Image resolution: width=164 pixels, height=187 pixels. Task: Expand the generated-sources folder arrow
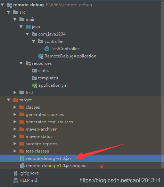(15, 115)
